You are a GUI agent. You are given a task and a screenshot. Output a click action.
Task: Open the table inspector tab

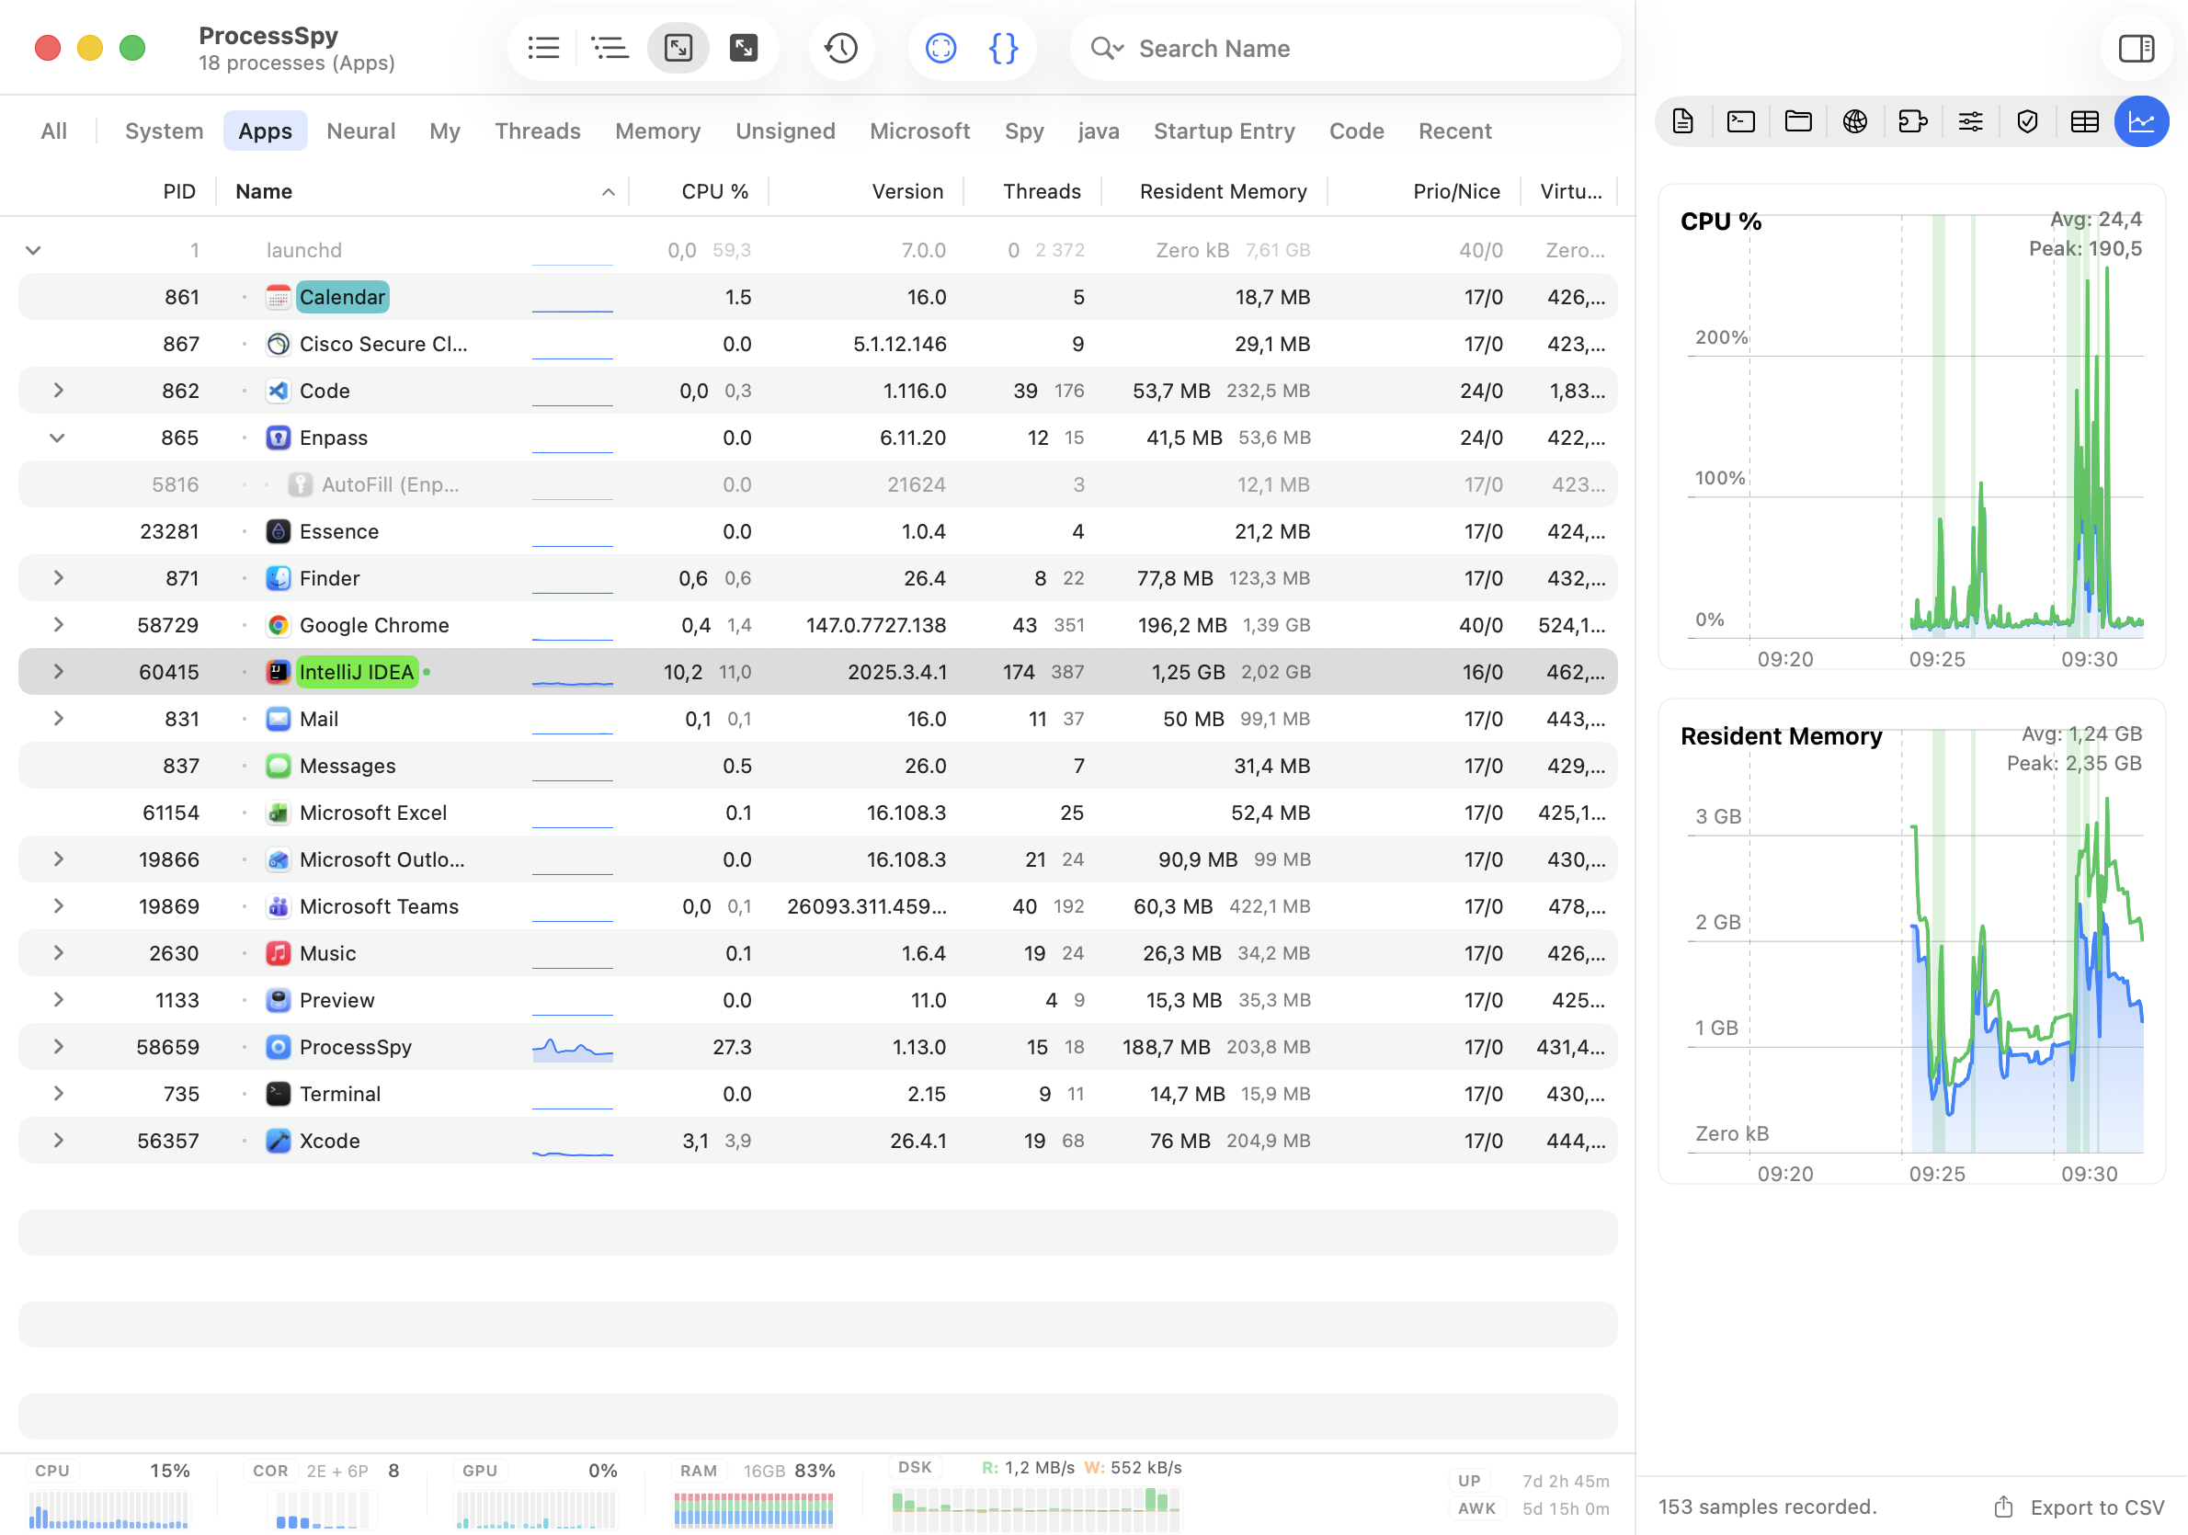tap(2084, 121)
